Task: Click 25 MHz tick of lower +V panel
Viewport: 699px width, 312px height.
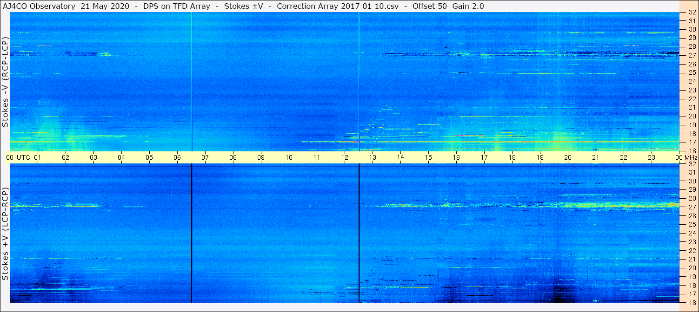Action: point(692,224)
